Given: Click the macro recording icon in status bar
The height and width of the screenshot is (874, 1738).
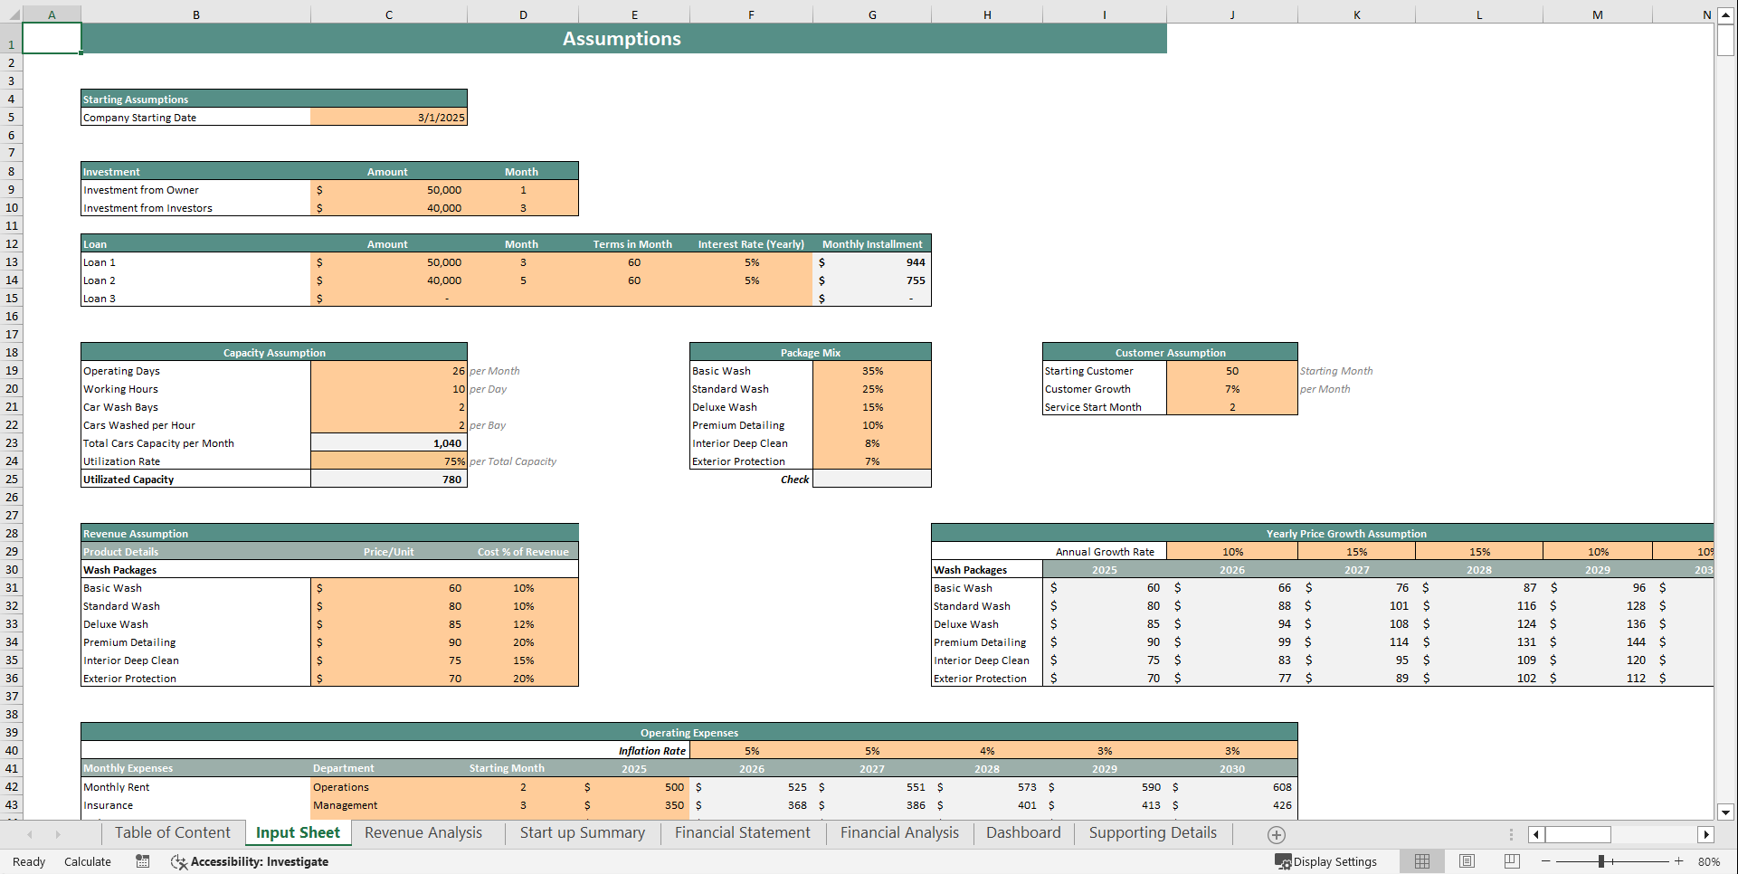Looking at the screenshot, I should (142, 861).
